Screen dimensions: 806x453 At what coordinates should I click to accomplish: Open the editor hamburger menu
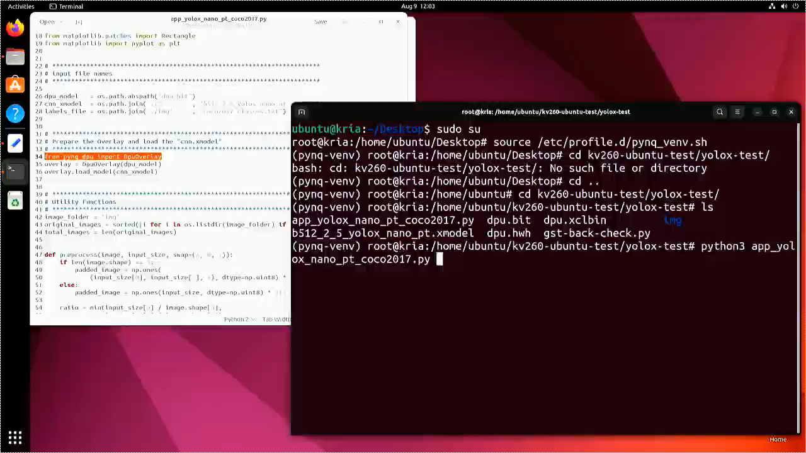pos(344,21)
